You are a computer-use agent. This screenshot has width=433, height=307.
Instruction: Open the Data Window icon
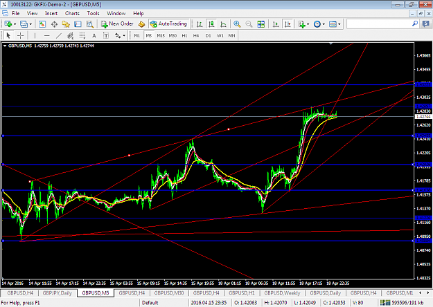(x=54, y=24)
